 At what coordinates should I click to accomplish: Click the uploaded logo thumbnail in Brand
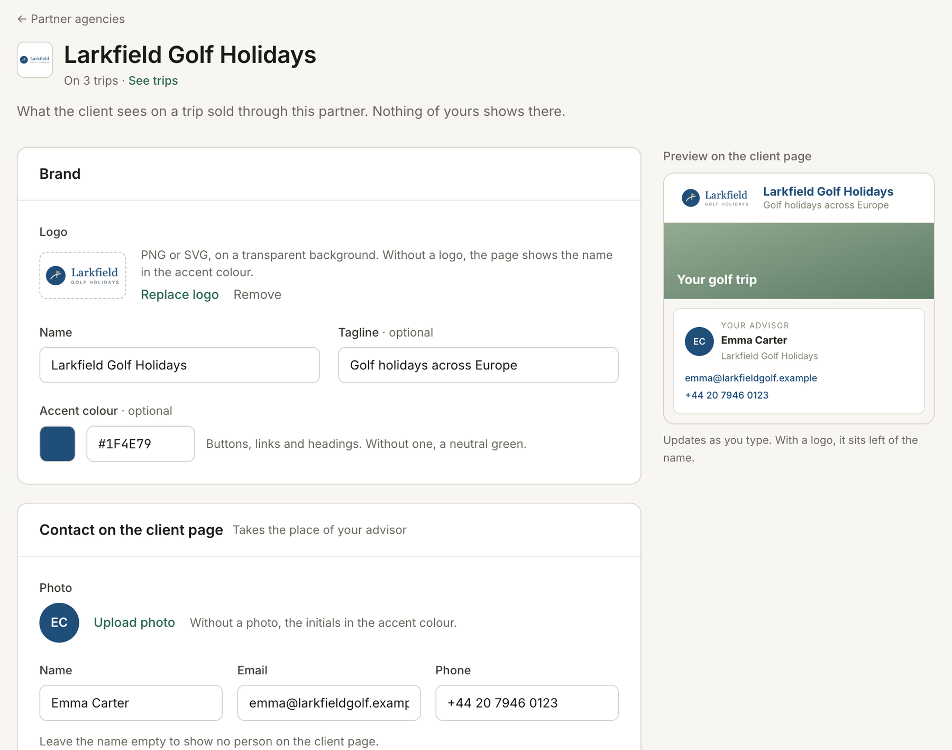point(83,275)
